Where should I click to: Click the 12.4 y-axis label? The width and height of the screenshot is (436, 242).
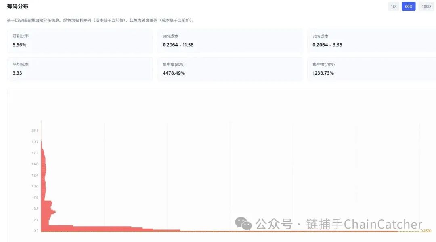35,175
